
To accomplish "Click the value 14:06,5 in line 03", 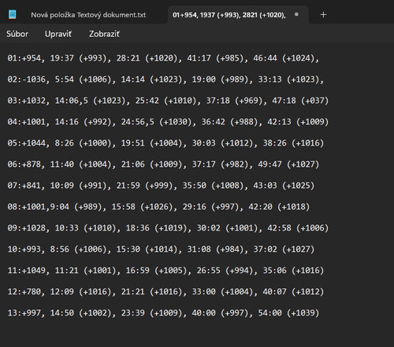I will click(72, 101).
